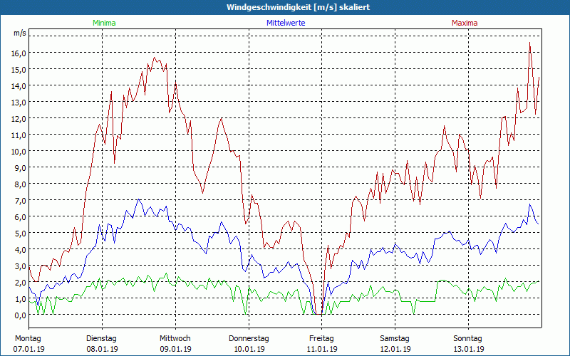Click the Samstag day label

pyautogui.click(x=395, y=339)
